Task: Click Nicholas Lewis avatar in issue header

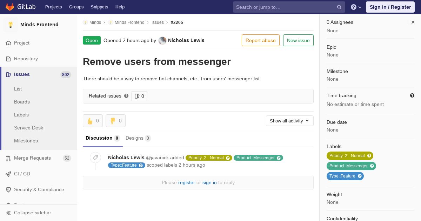Action: point(162,40)
